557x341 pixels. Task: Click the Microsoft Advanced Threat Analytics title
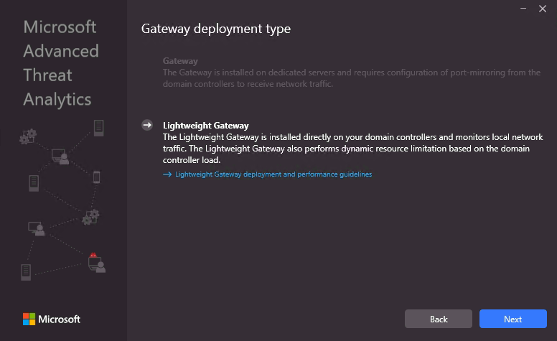(x=61, y=63)
